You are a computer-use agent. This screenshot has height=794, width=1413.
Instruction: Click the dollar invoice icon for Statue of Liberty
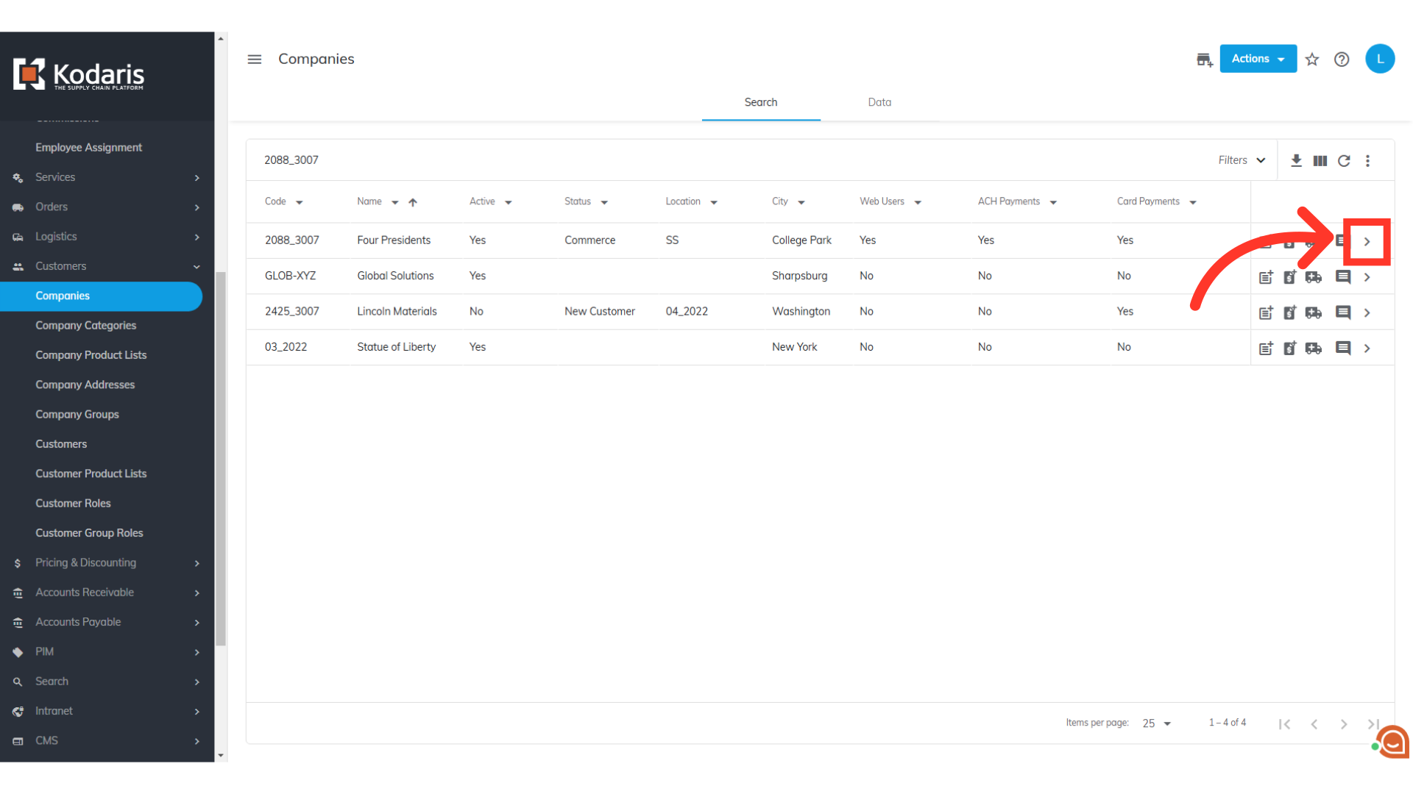[x=1289, y=348]
